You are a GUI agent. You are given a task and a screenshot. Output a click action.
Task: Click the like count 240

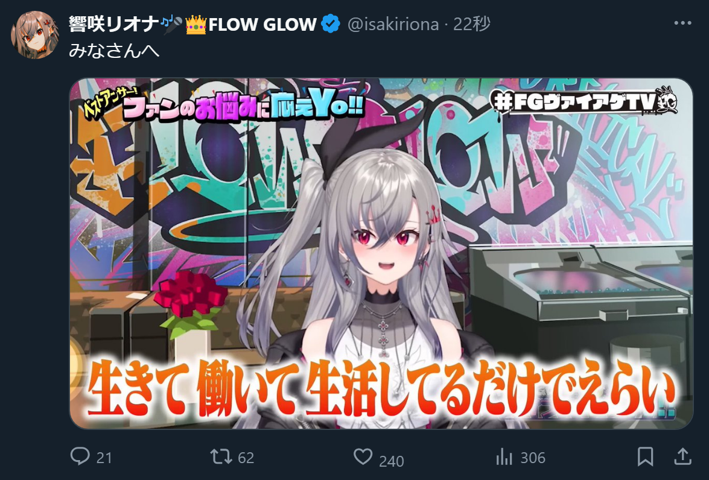(x=391, y=461)
